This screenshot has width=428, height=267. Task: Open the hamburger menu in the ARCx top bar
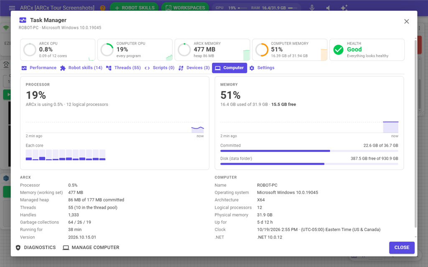(12, 8)
